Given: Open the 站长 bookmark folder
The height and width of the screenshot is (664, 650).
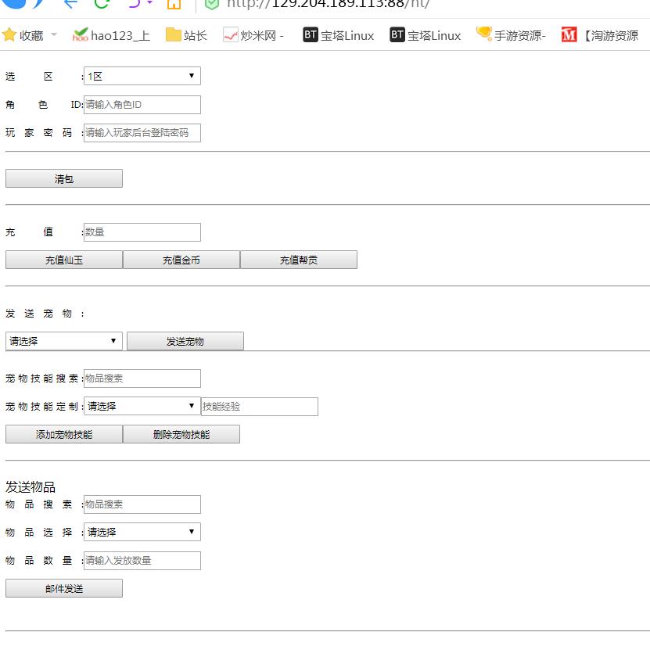Looking at the screenshot, I should pos(186,35).
